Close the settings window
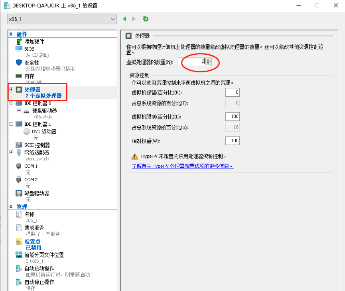This screenshot has width=345, height=291. point(336,5)
